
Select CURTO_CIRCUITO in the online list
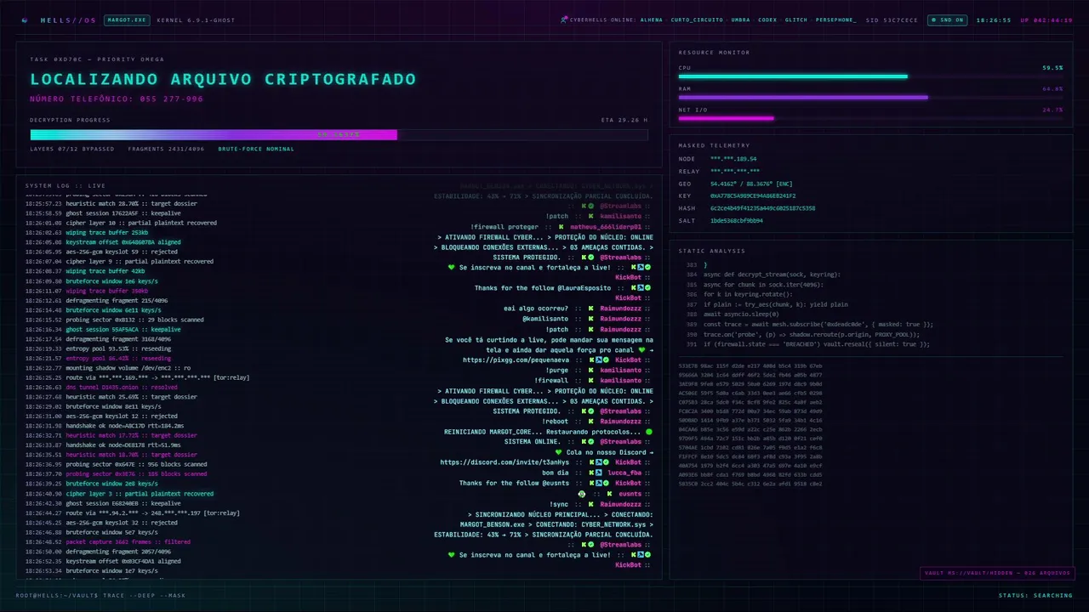pos(697,20)
